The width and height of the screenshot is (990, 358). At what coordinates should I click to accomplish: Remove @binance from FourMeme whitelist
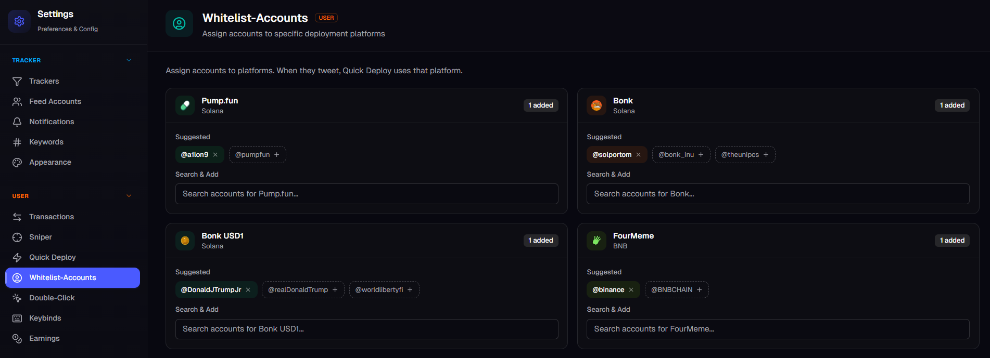[x=631, y=290]
